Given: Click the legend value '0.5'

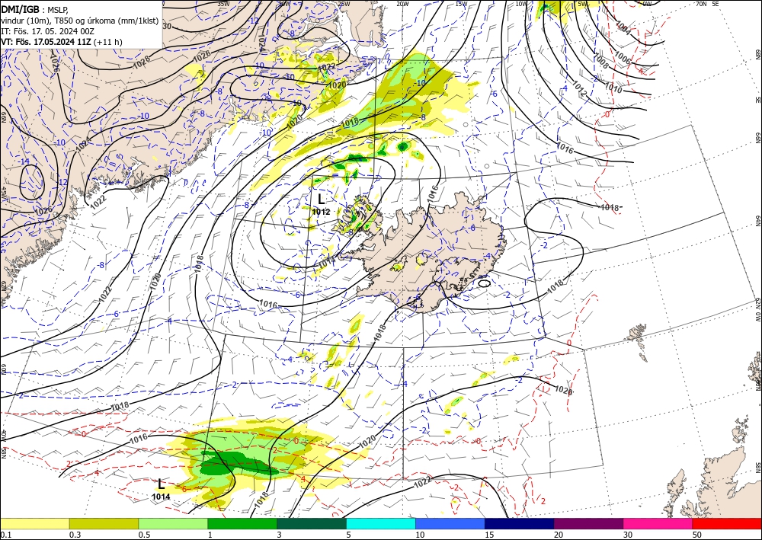Looking at the screenshot, I should 144,535.
